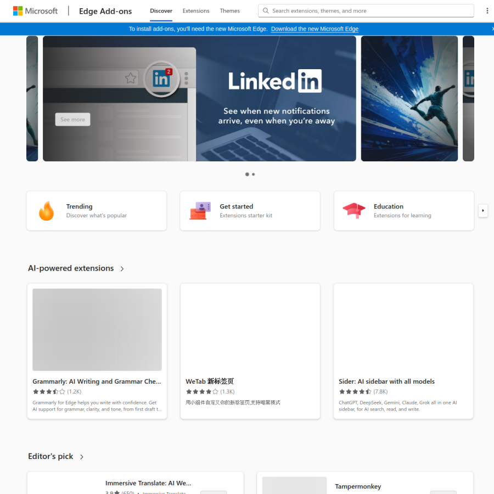
Task: Click the LinkedIn logo in the banner
Action: [275, 81]
